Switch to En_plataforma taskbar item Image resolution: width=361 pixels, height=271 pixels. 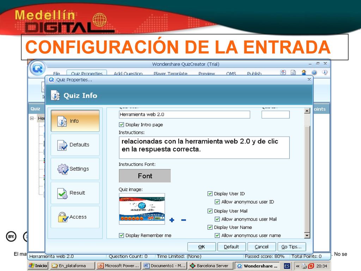[73, 266]
